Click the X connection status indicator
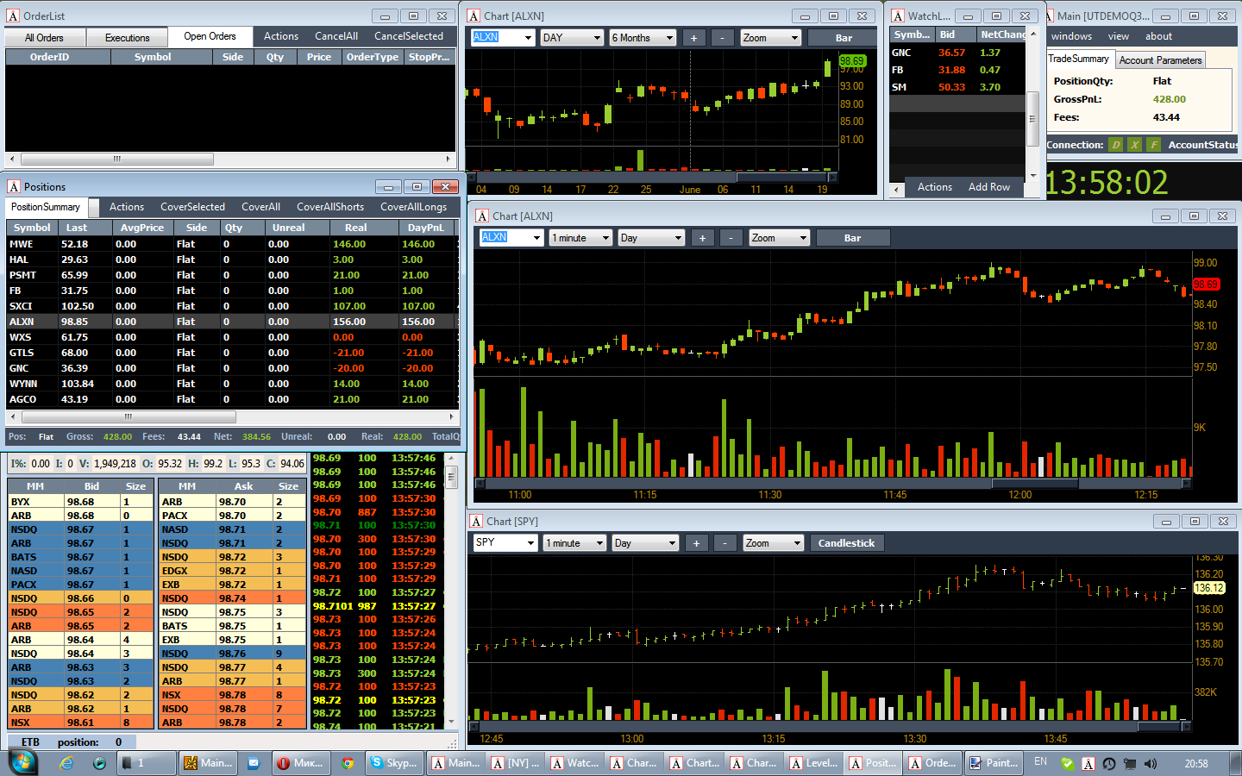1242x776 pixels. tap(1135, 145)
